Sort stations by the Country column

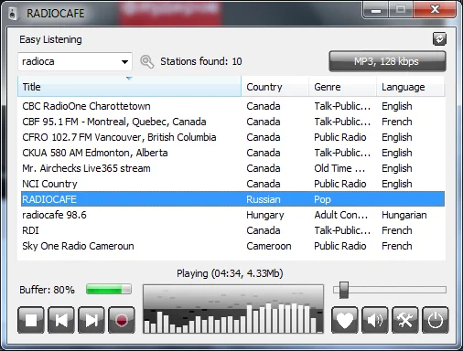point(275,87)
